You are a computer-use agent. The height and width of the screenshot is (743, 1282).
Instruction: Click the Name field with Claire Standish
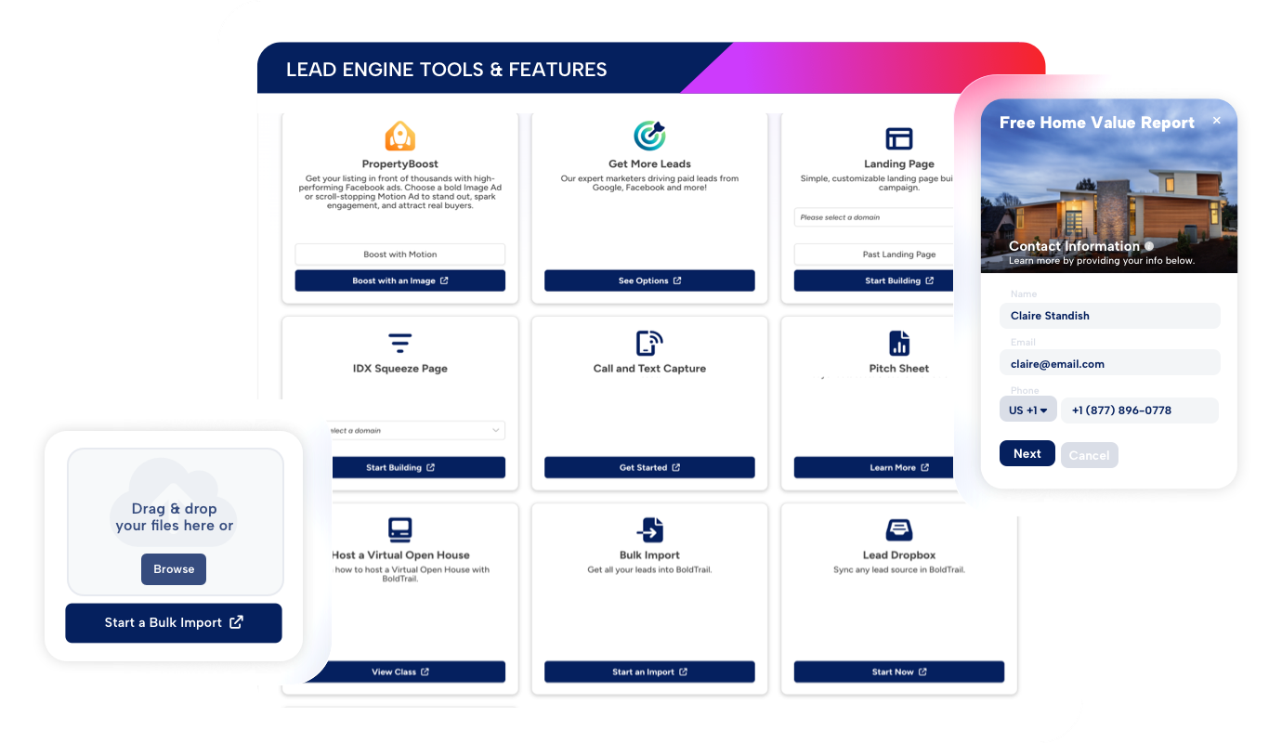coord(1109,316)
